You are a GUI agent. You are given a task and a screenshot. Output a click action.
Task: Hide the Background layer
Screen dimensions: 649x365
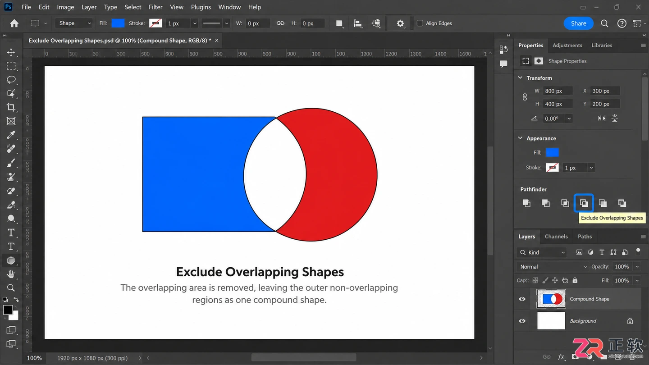click(x=522, y=321)
